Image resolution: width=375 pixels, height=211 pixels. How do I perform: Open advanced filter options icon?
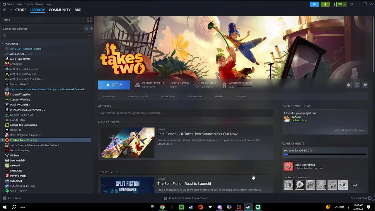pos(89,36)
